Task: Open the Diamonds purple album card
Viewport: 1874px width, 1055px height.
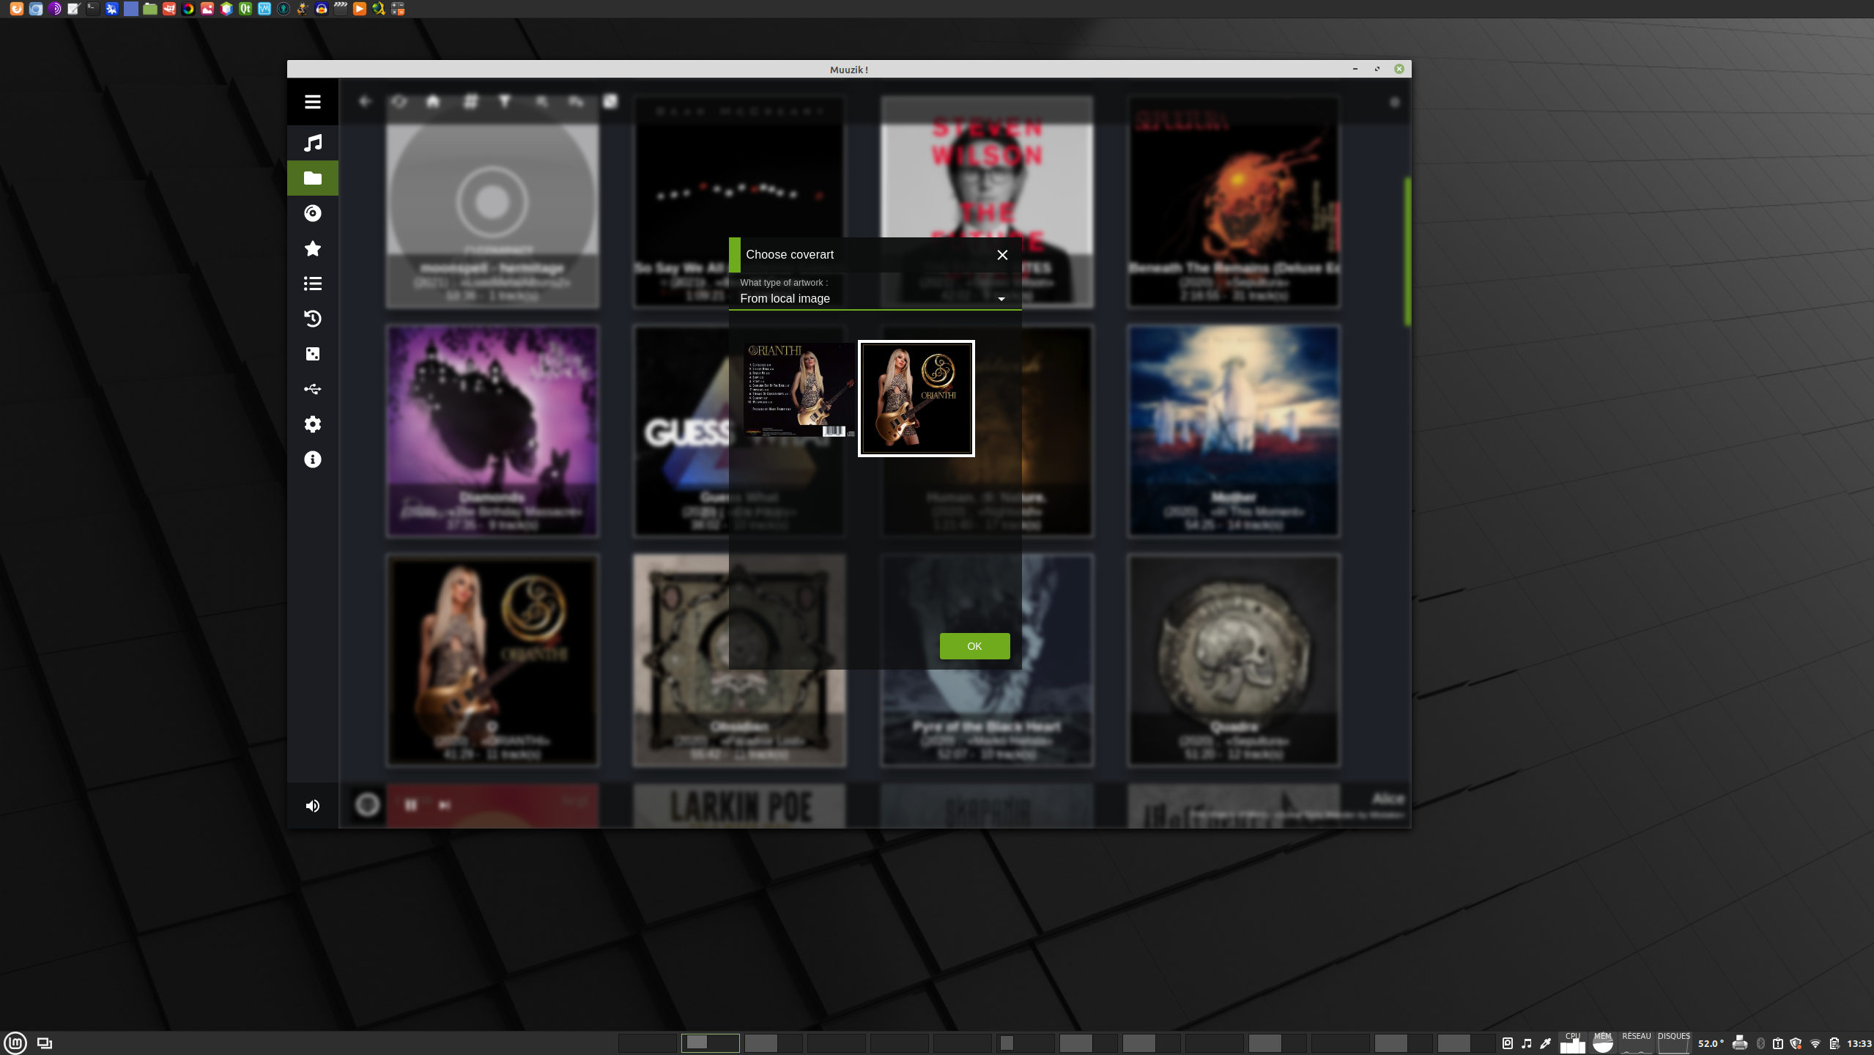Action: click(492, 431)
